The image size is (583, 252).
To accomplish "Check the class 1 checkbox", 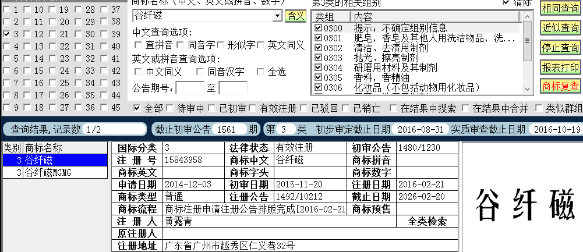I will coord(6,10).
